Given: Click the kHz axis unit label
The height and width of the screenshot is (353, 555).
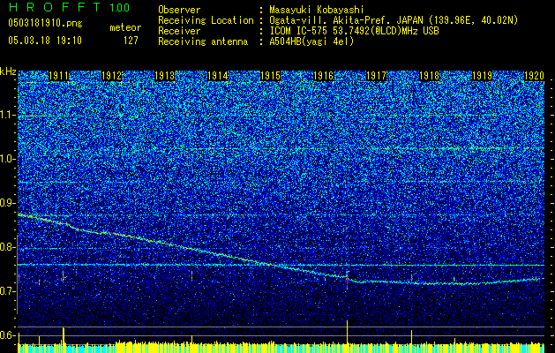Looking at the screenshot, I should click(x=8, y=71).
